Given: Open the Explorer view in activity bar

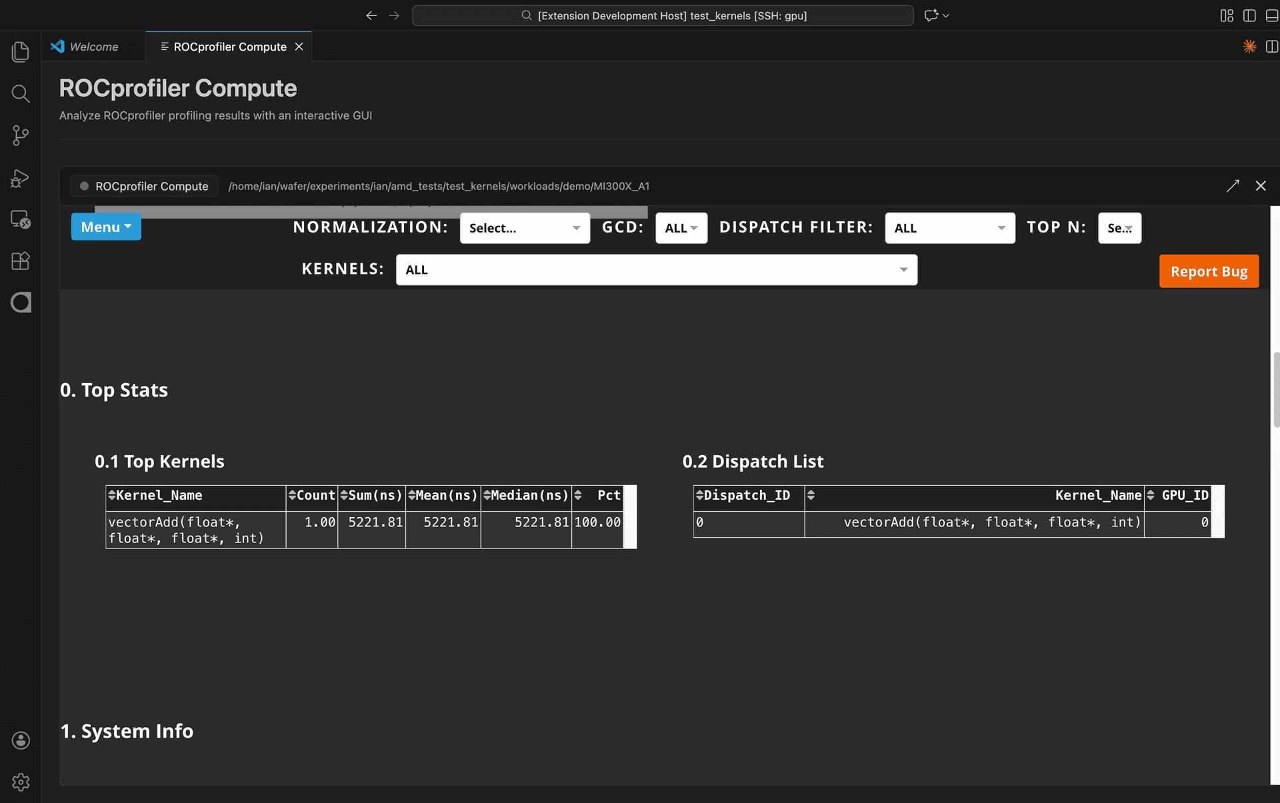Looking at the screenshot, I should [x=21, y=52].
